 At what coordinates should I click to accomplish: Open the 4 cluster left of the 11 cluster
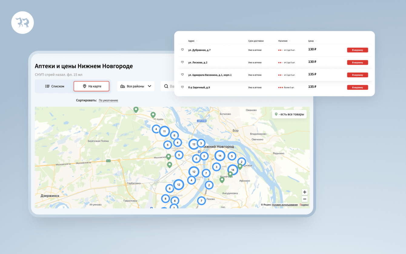[156, 129]
